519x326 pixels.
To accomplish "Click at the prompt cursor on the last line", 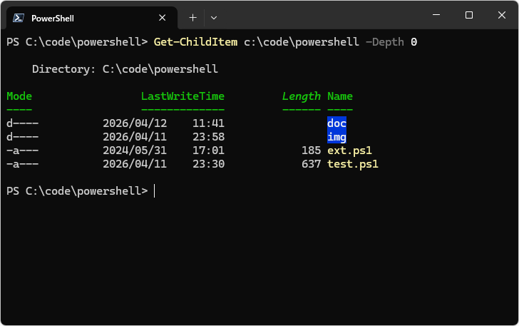I will 155,191.
